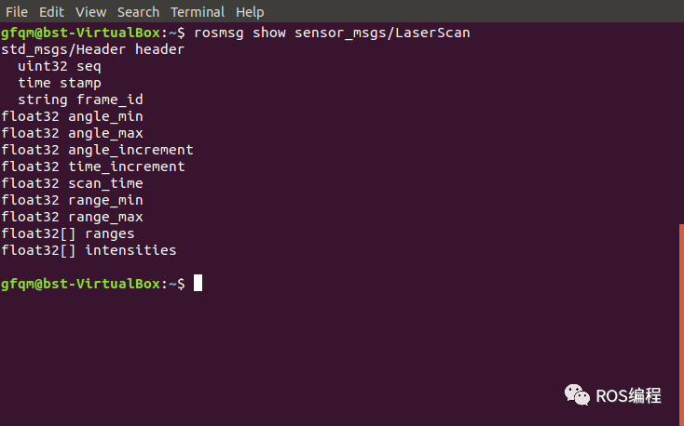Click the bottom green gfqm@bst-VirtualBox prompt
Screen dimensions: 684x426
coord(81,284)
